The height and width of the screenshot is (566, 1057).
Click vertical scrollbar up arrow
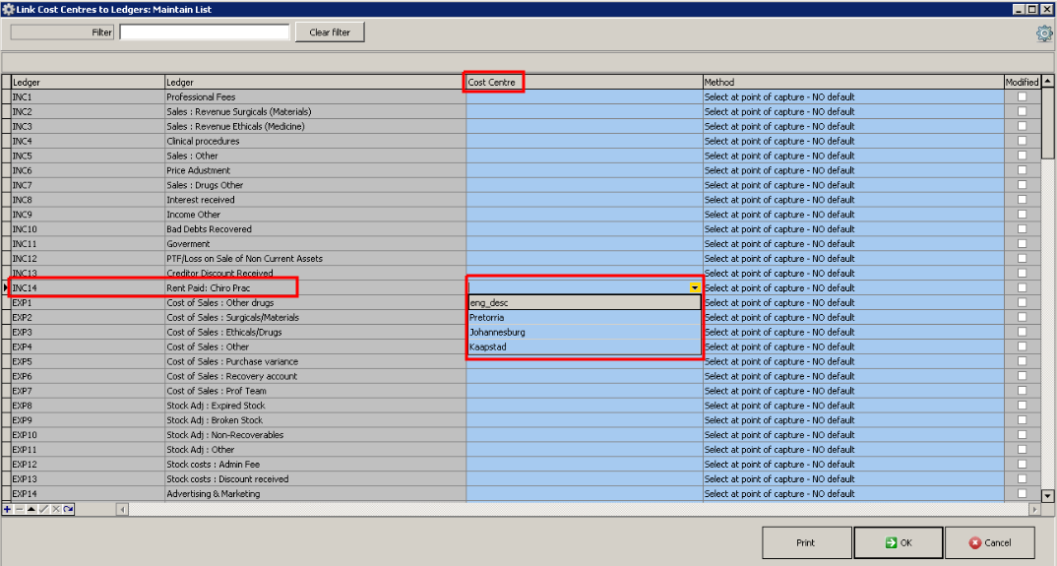tap(1047, 81)
